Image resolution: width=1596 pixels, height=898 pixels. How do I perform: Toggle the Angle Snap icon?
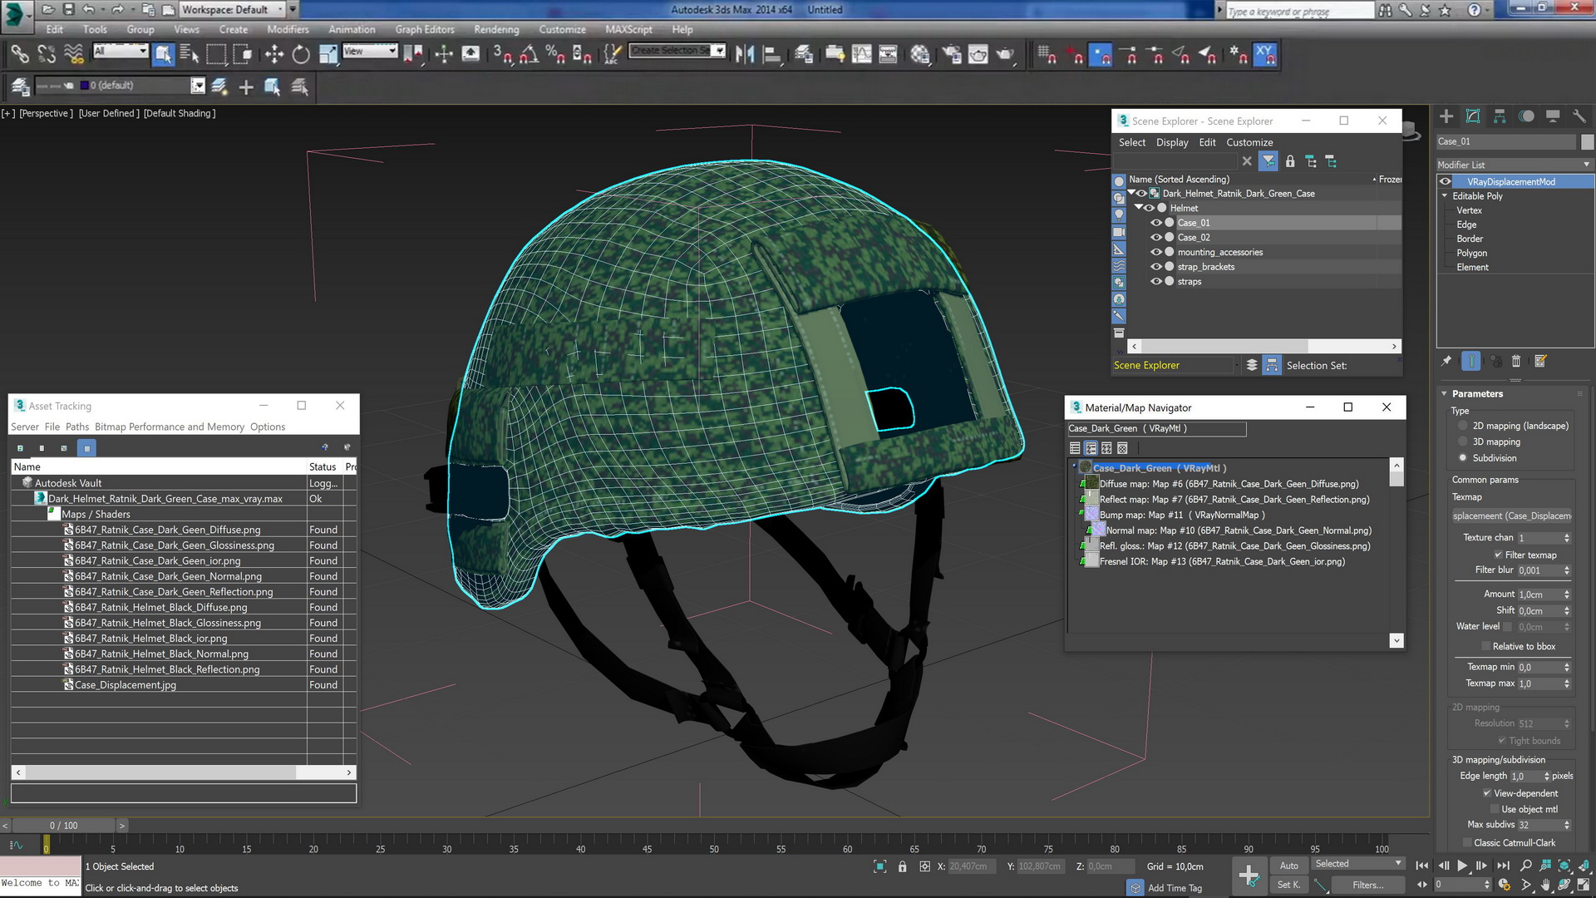529,55
